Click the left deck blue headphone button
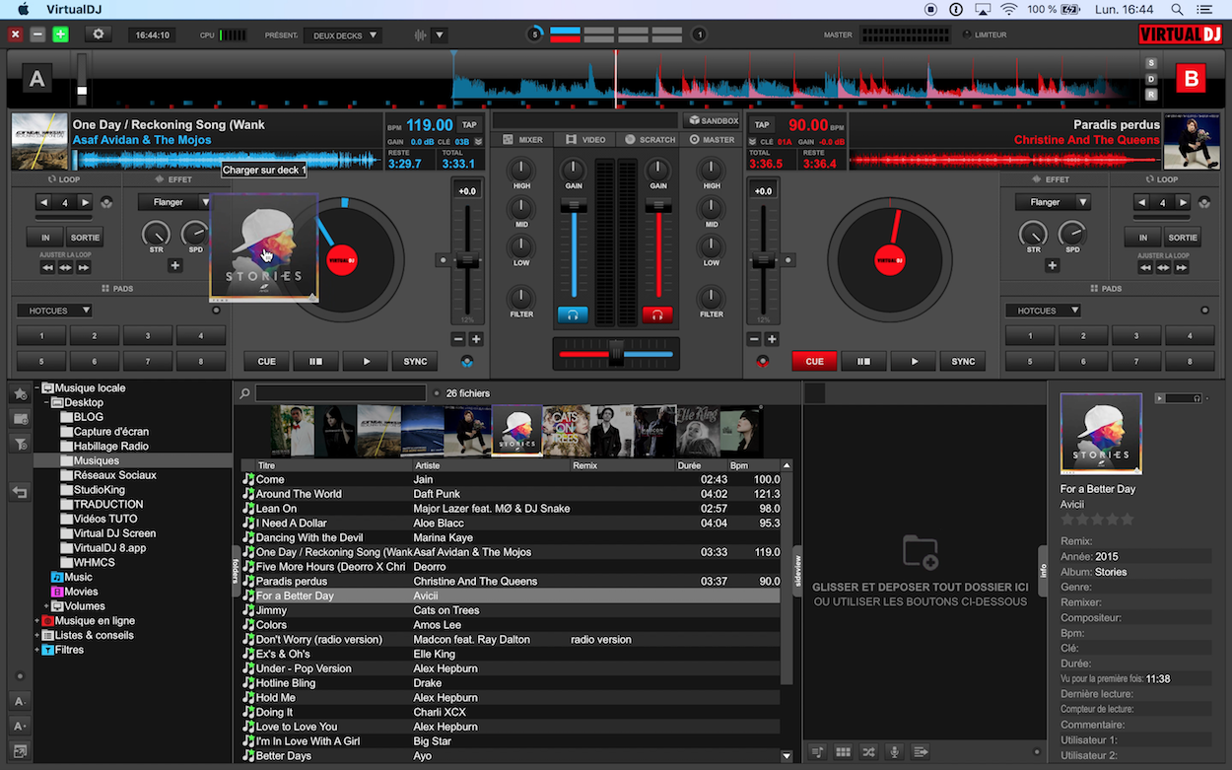Viewport: 1232px width, 770px height. [x=573, y=315]
